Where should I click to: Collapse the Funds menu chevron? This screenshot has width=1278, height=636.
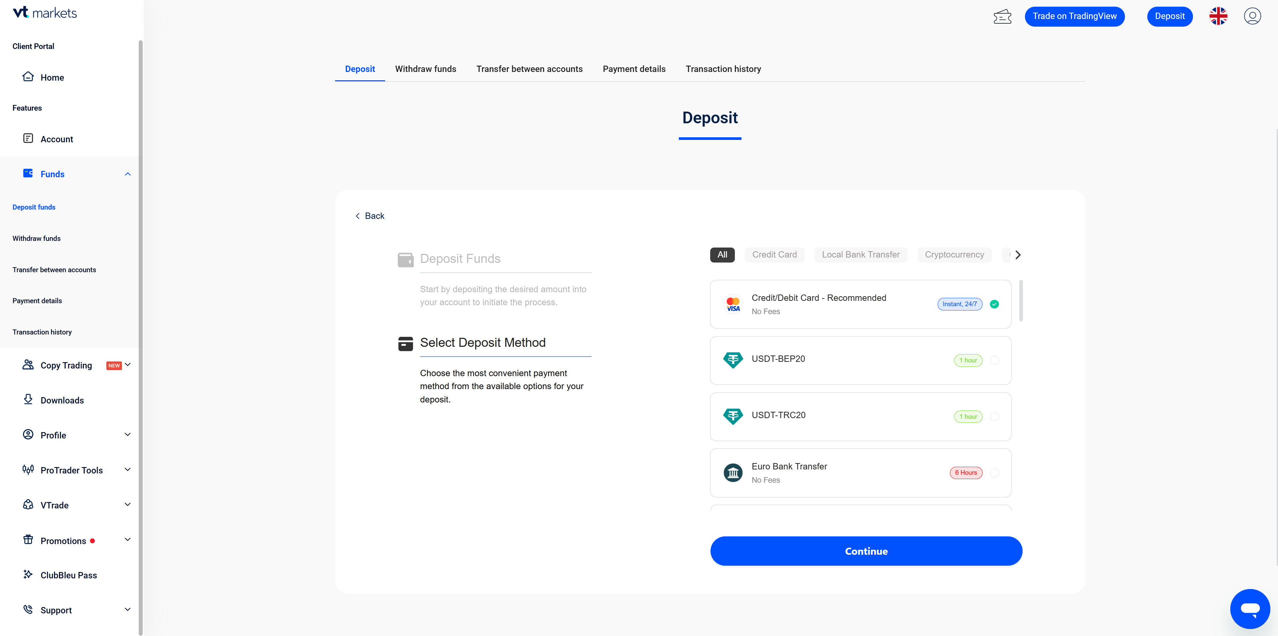[x=127, y=174]
